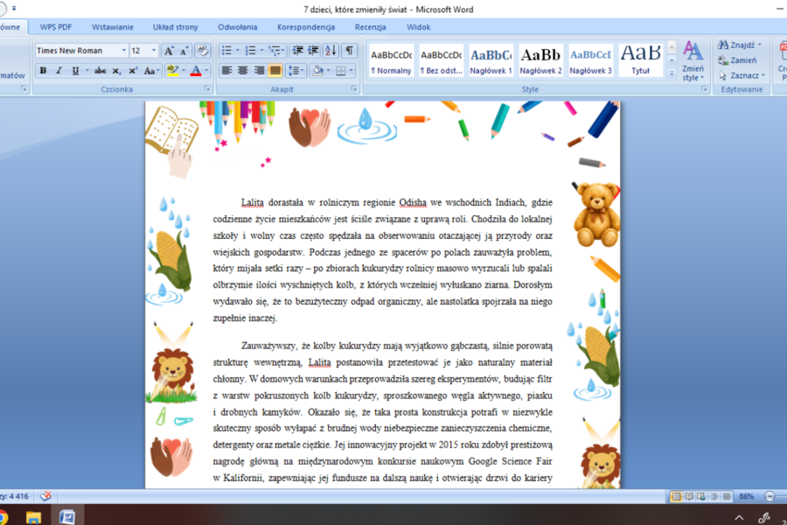Image resolution: width=787 pixels, height=525 pixels.
Task: Increase font size with grow icon
Action: pyautogui.click(x=169, y=50)
